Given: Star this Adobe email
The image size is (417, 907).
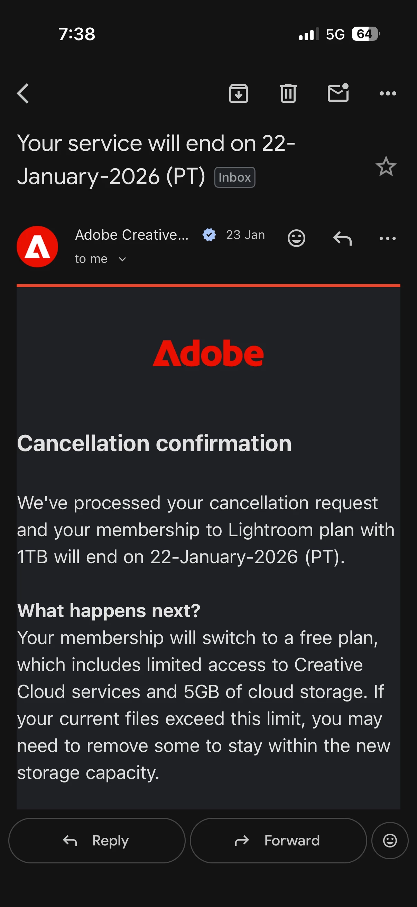Looking at the screenshot, I should (386, 166).
